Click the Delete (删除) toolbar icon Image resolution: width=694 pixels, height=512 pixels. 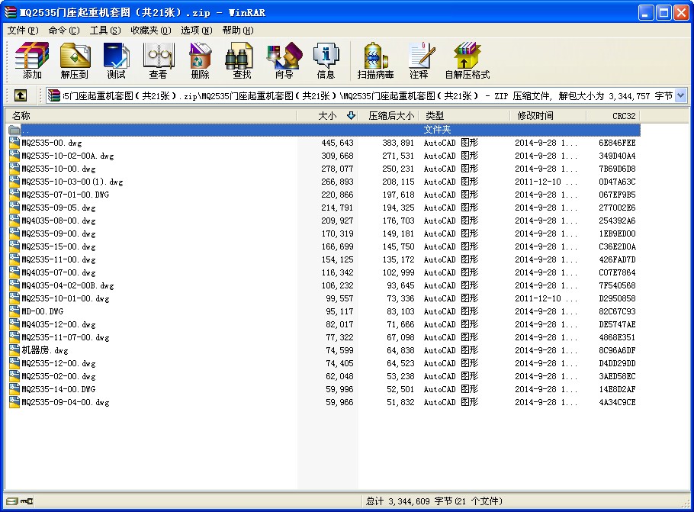click(200, 60)
